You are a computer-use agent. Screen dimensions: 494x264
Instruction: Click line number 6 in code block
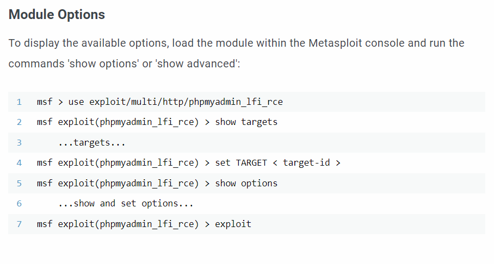click(x=19, y=204)
